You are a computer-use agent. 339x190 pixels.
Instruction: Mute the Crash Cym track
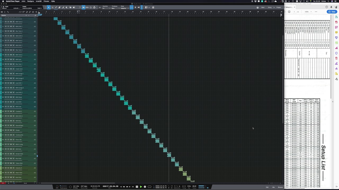(x=6, y=69)
